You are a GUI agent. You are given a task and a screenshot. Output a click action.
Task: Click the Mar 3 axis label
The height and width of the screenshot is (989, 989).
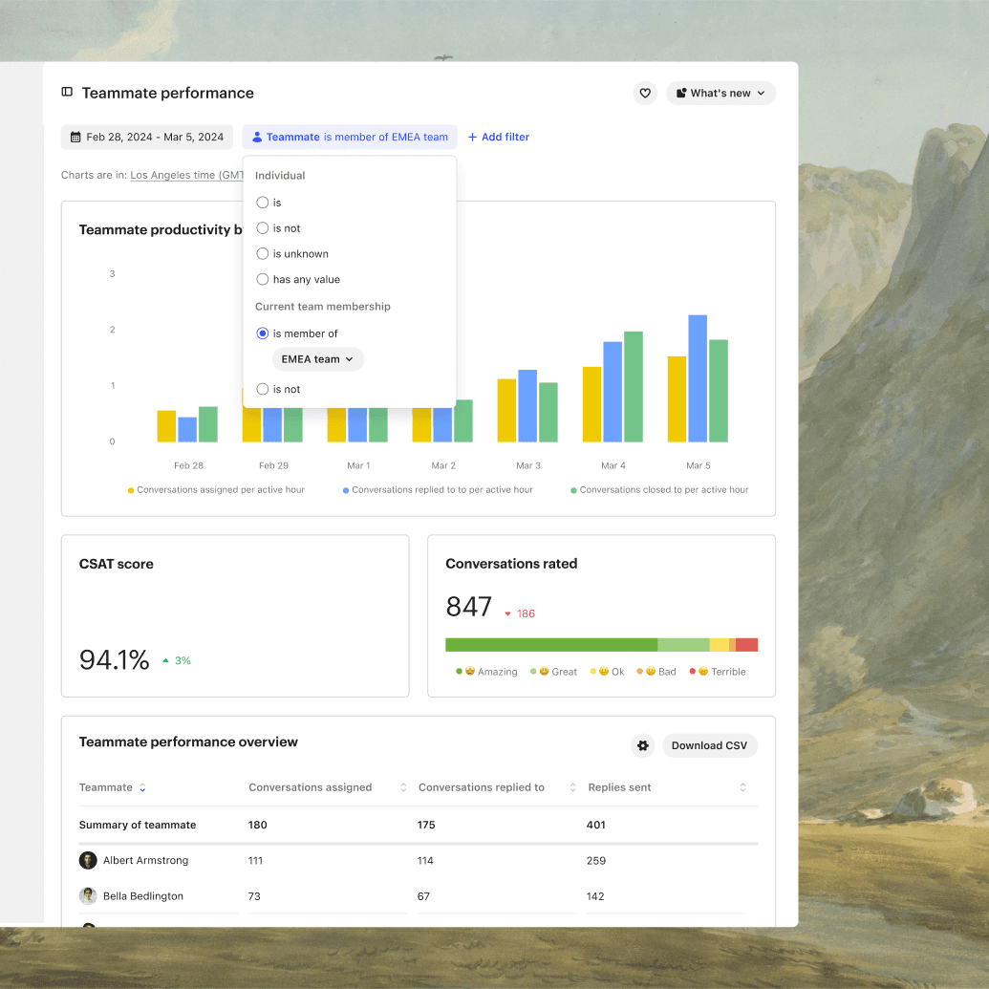click(528, 465)
